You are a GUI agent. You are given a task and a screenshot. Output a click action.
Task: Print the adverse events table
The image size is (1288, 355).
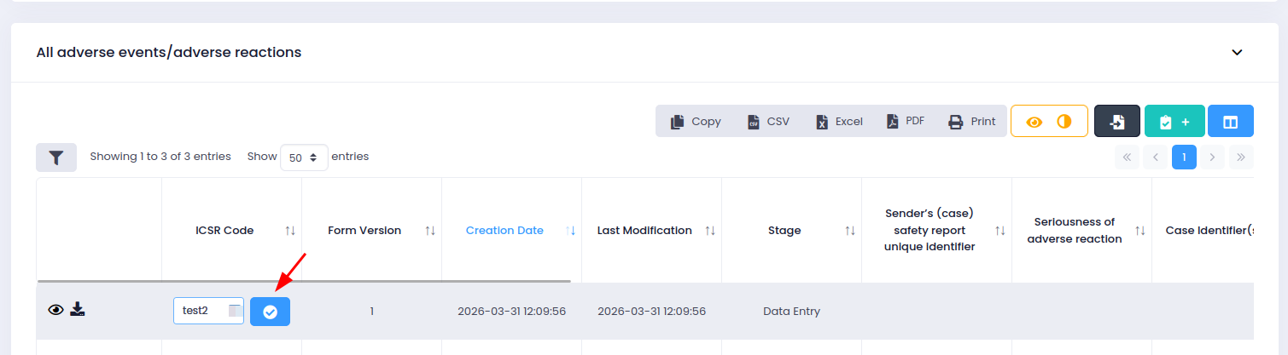point(972,122)
